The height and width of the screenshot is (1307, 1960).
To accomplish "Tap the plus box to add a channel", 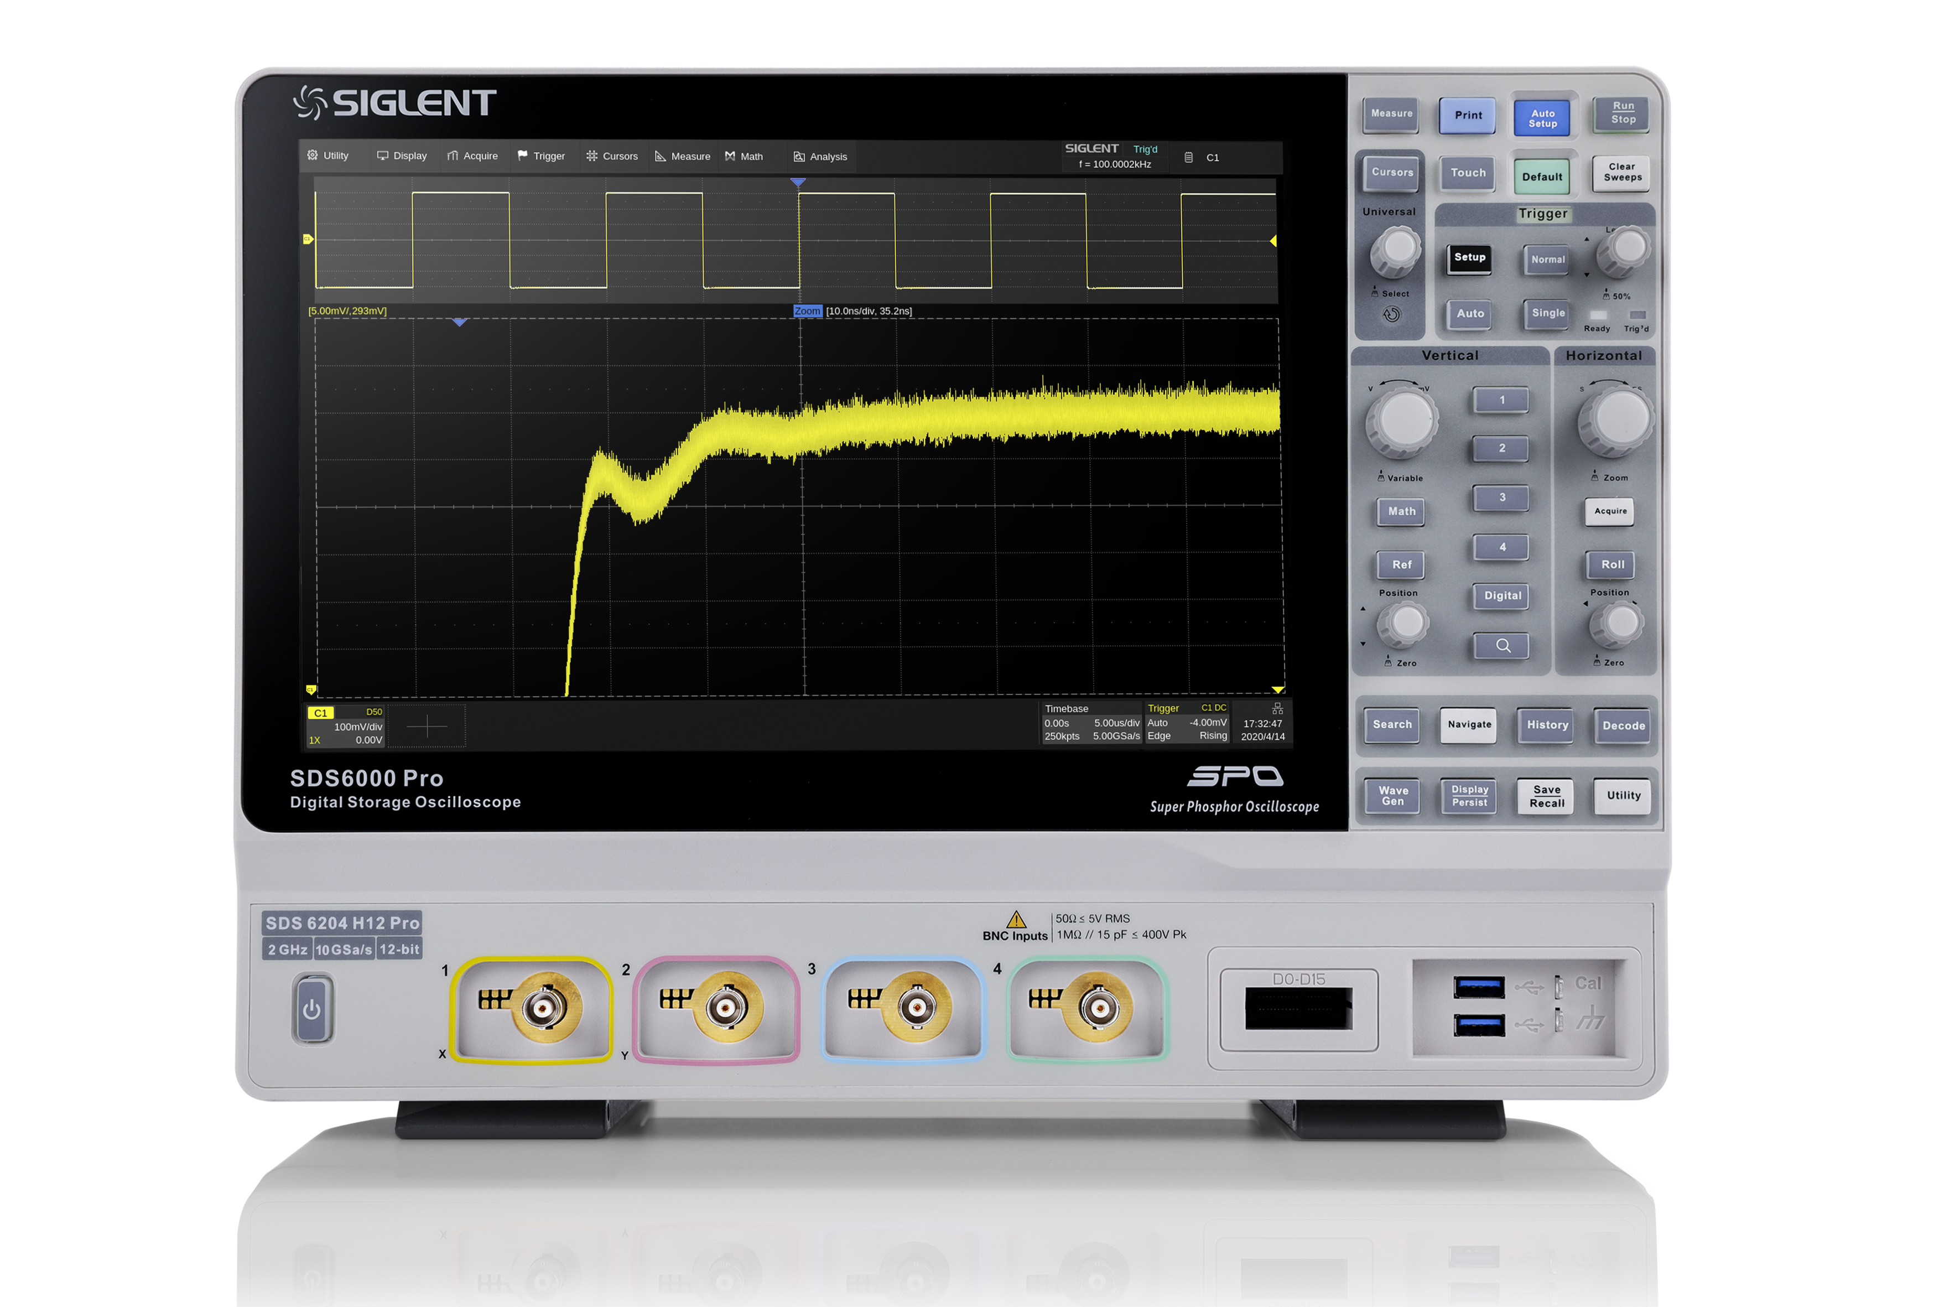I will tap(427, 727).
